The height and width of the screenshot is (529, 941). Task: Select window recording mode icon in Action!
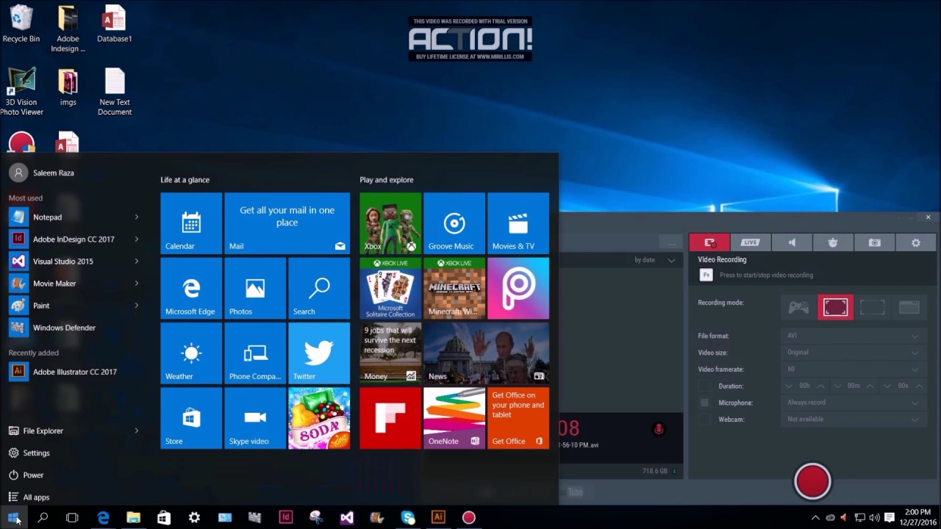[x=909, y=307]
